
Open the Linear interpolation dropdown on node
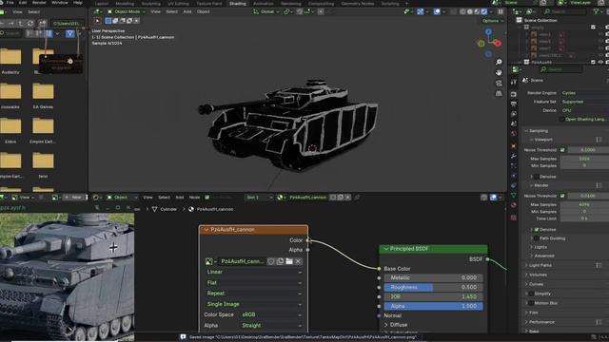(254, 273)
